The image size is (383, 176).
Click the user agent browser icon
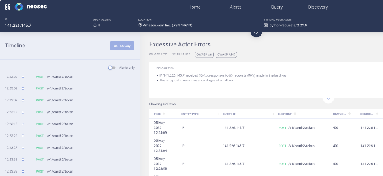pyautogui.click(x=266, y=25)
